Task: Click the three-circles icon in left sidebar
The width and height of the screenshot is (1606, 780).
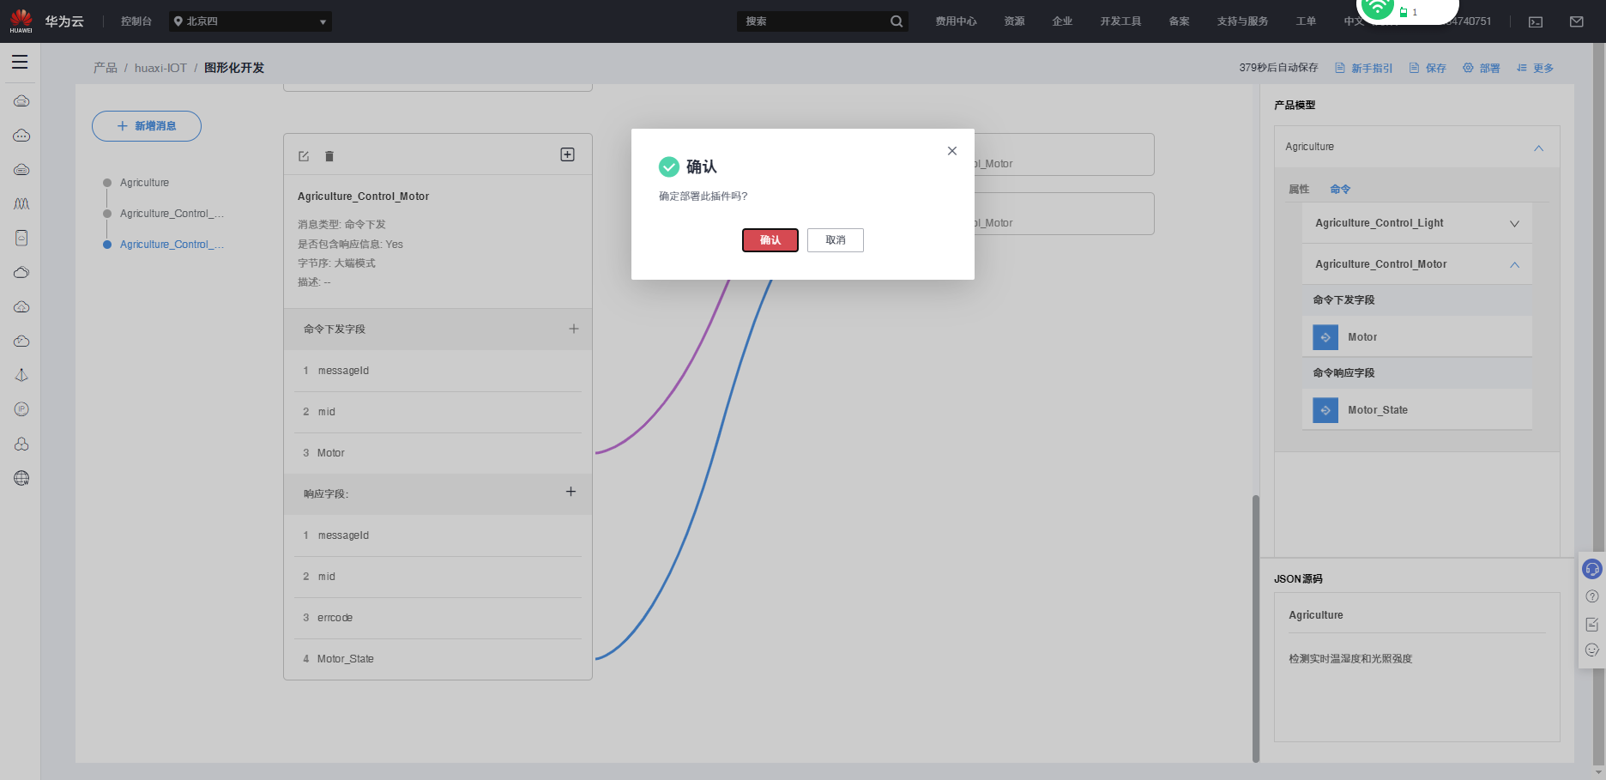Action: click(x=21, y=444)
